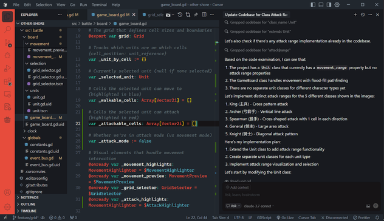Open unit.gd in the explorer
The width and height of the screenshot is (384, 221).
click(x=38, y=97)
